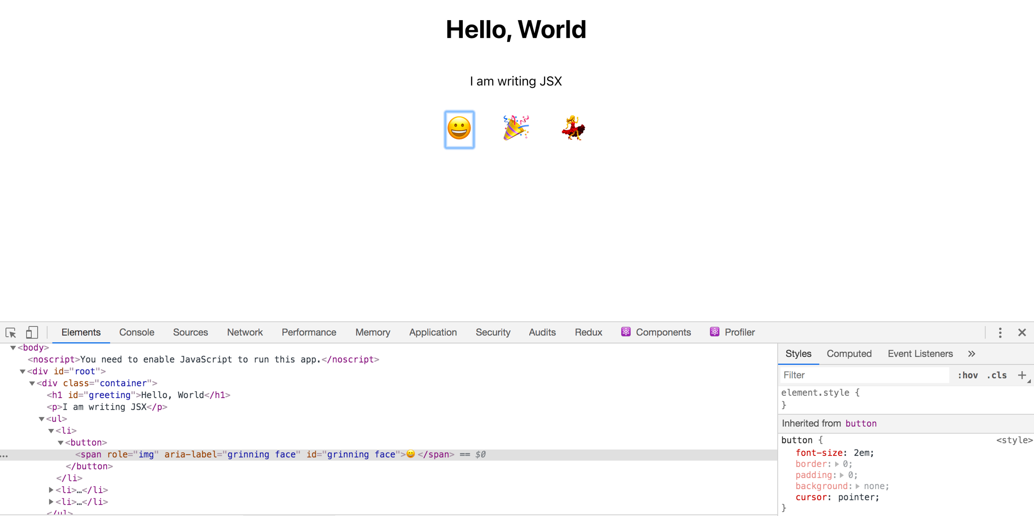Toggle the device toolbar icon
The width and height of the screenshot is (1034, 516).
(31, 333)
